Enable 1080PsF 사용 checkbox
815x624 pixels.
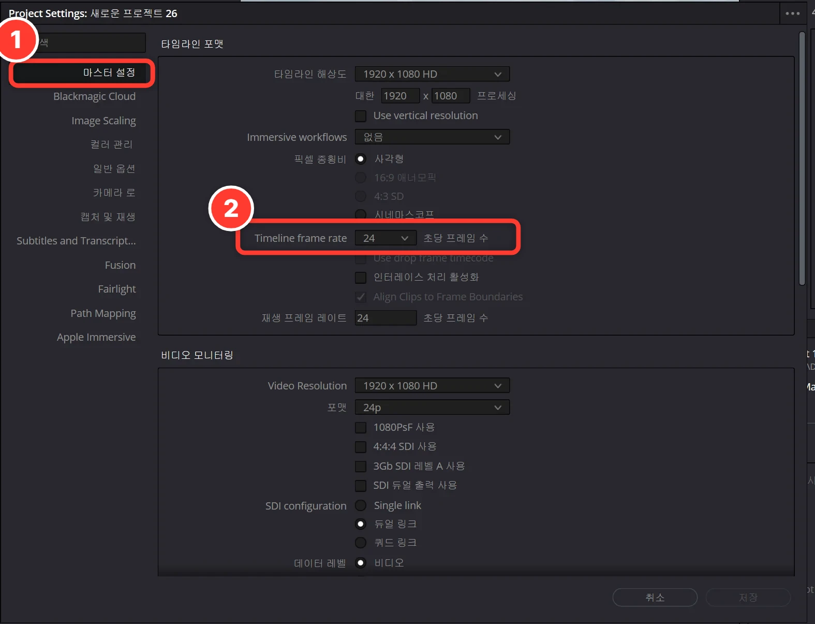361,428
